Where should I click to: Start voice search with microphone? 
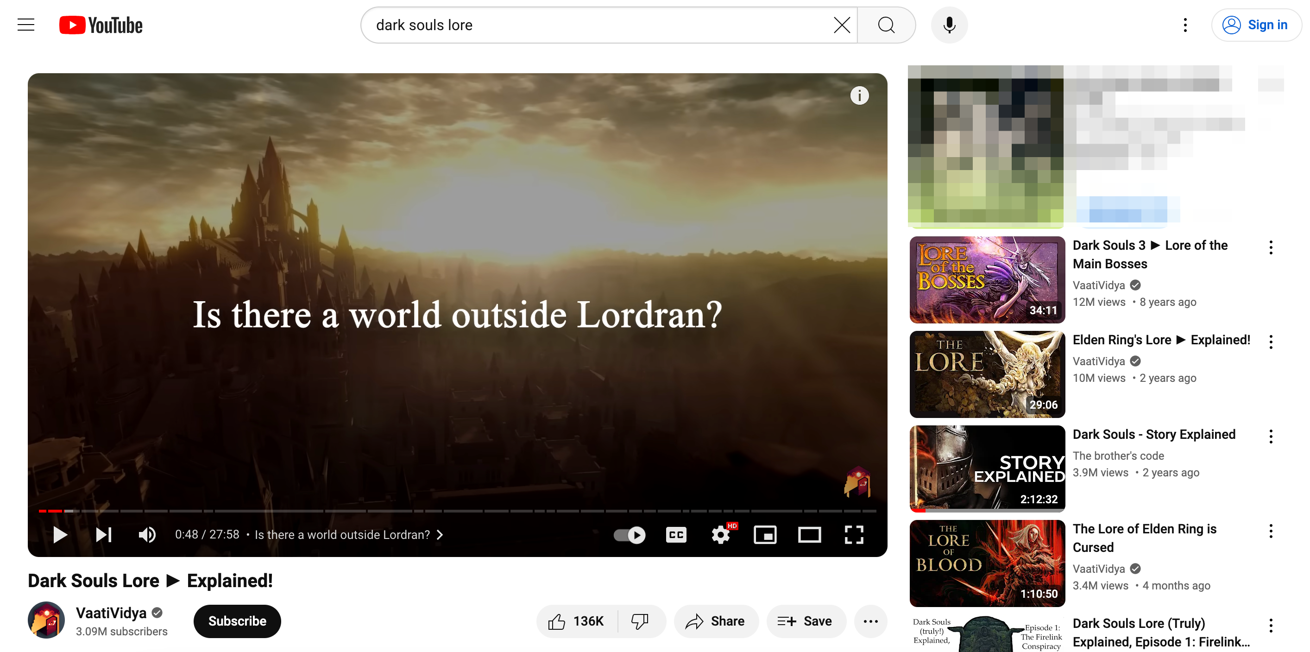point(949,25)
